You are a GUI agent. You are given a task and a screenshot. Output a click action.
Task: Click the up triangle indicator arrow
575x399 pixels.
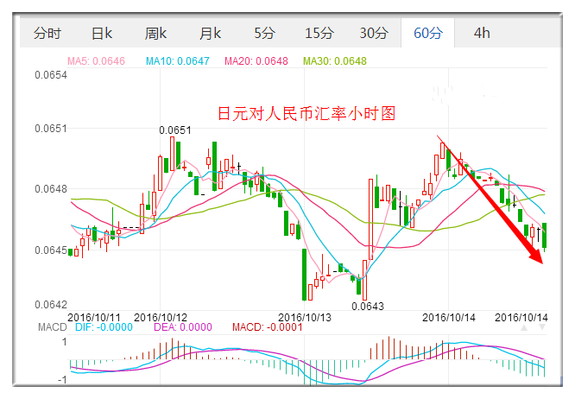tap(524, 327)
